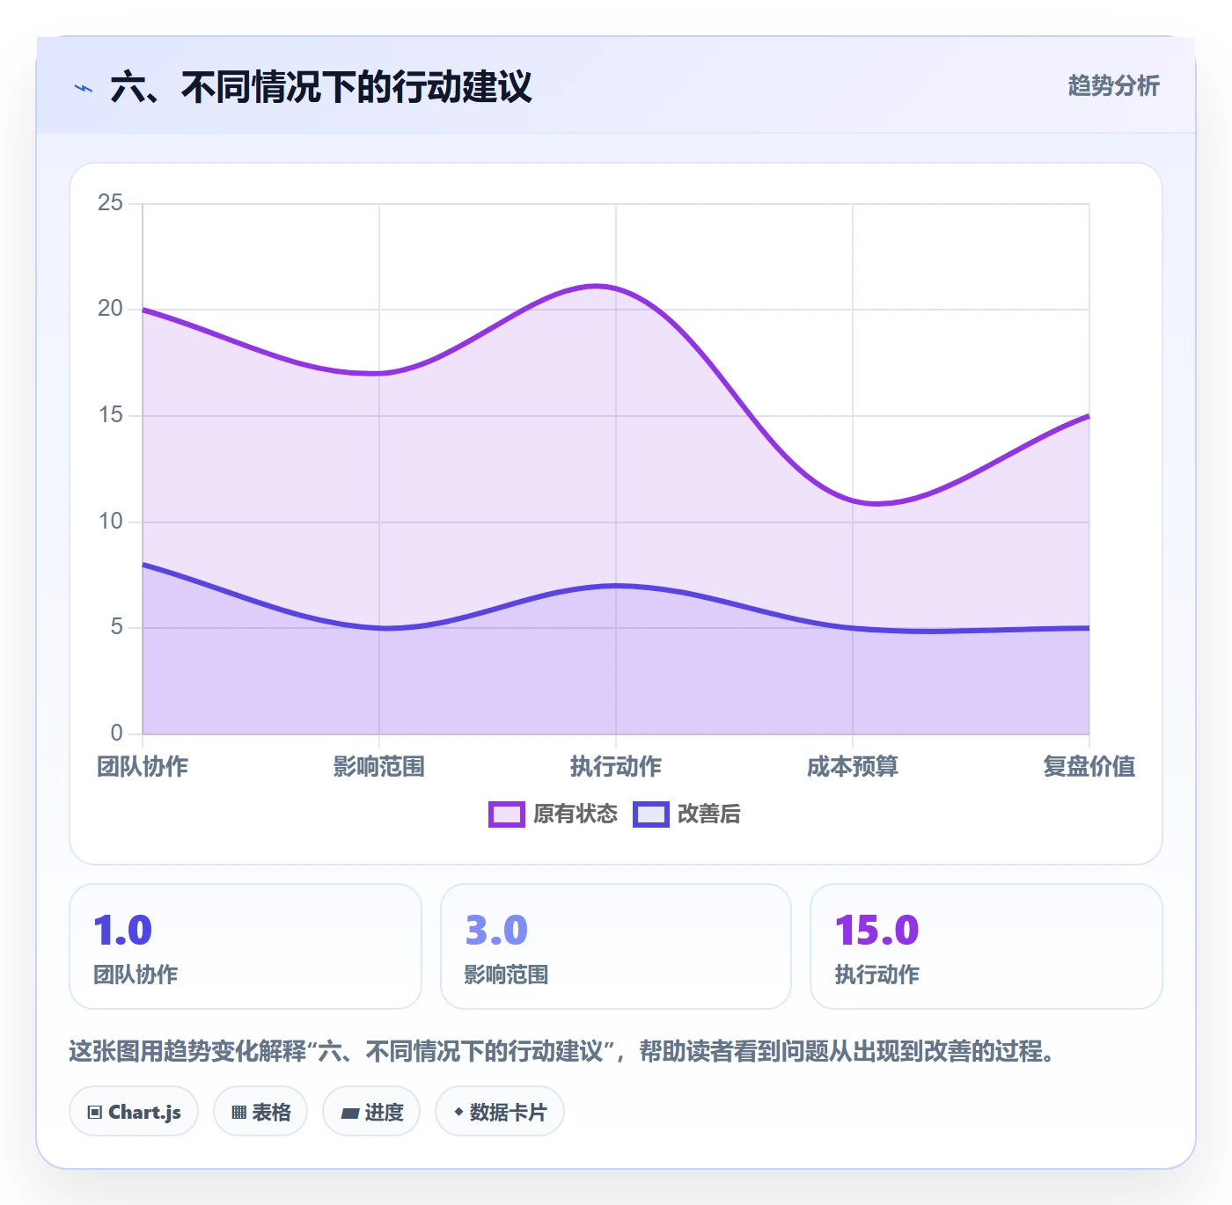Click the heading 六、不同情况下的行动建议
The image size is (1232, 1205).
click(321, 87)
